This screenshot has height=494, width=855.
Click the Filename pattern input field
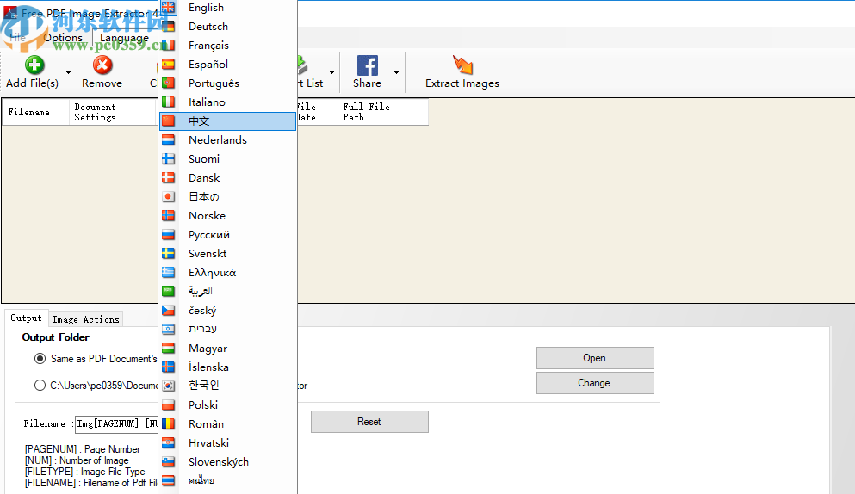coord(117,423)
